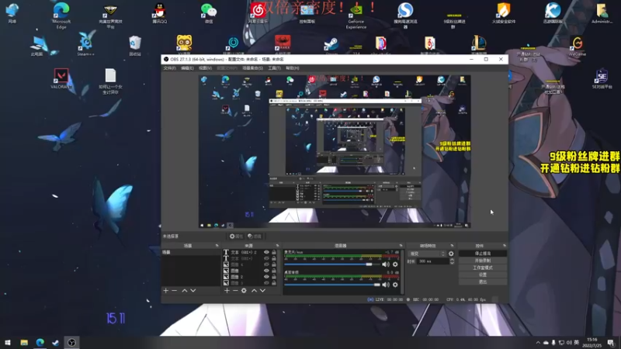Open the 场景集合(S) menu in OBS
Screen dimensions: 621x349
[x=253, y=68]
